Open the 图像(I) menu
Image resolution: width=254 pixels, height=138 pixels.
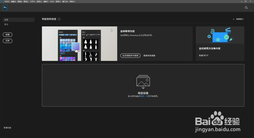coord(20,2)
